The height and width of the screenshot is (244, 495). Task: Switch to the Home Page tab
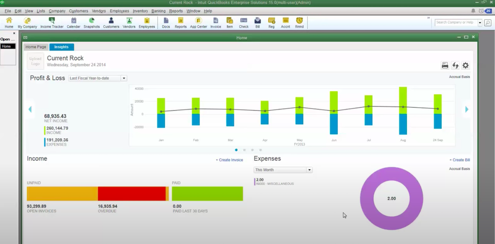36,47
